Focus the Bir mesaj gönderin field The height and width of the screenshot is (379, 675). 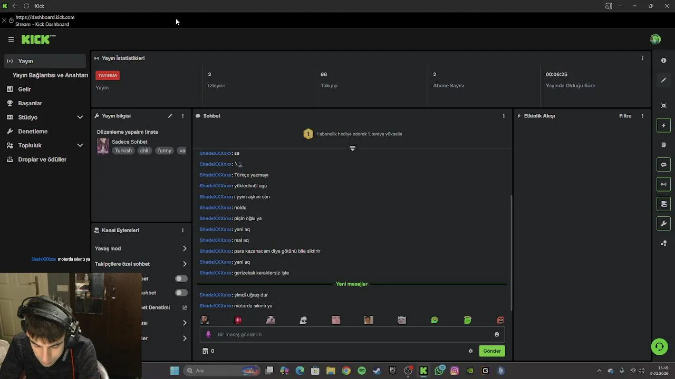[352, 334]
